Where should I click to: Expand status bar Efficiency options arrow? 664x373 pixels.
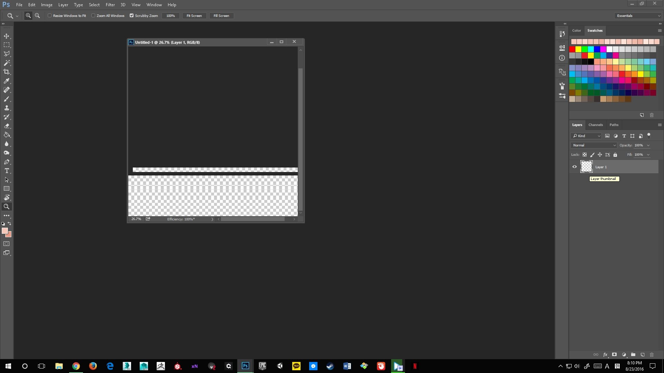(212, 219)
